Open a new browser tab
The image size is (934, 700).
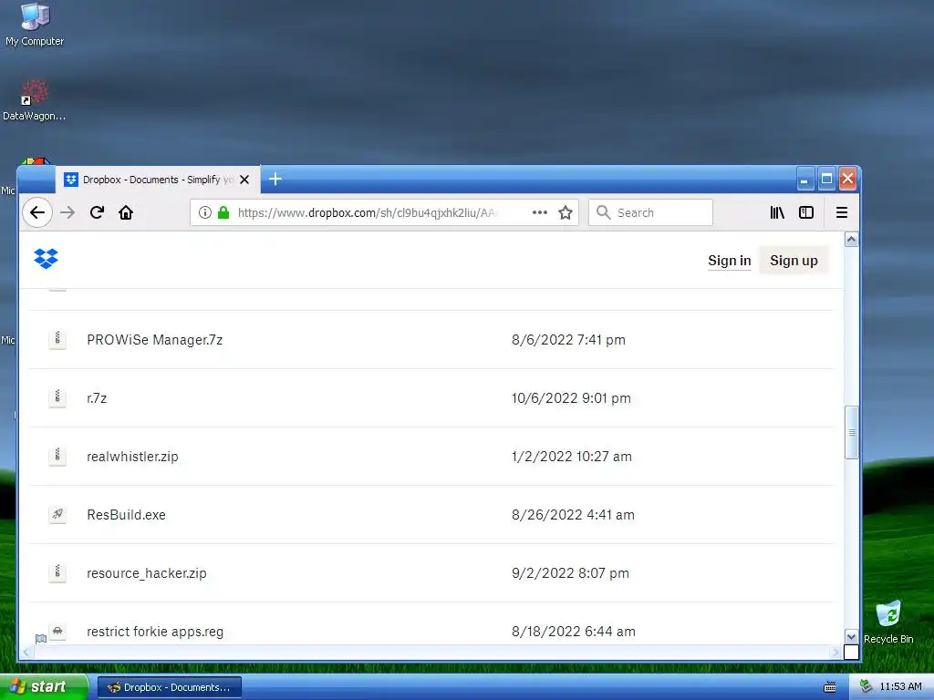275,179
